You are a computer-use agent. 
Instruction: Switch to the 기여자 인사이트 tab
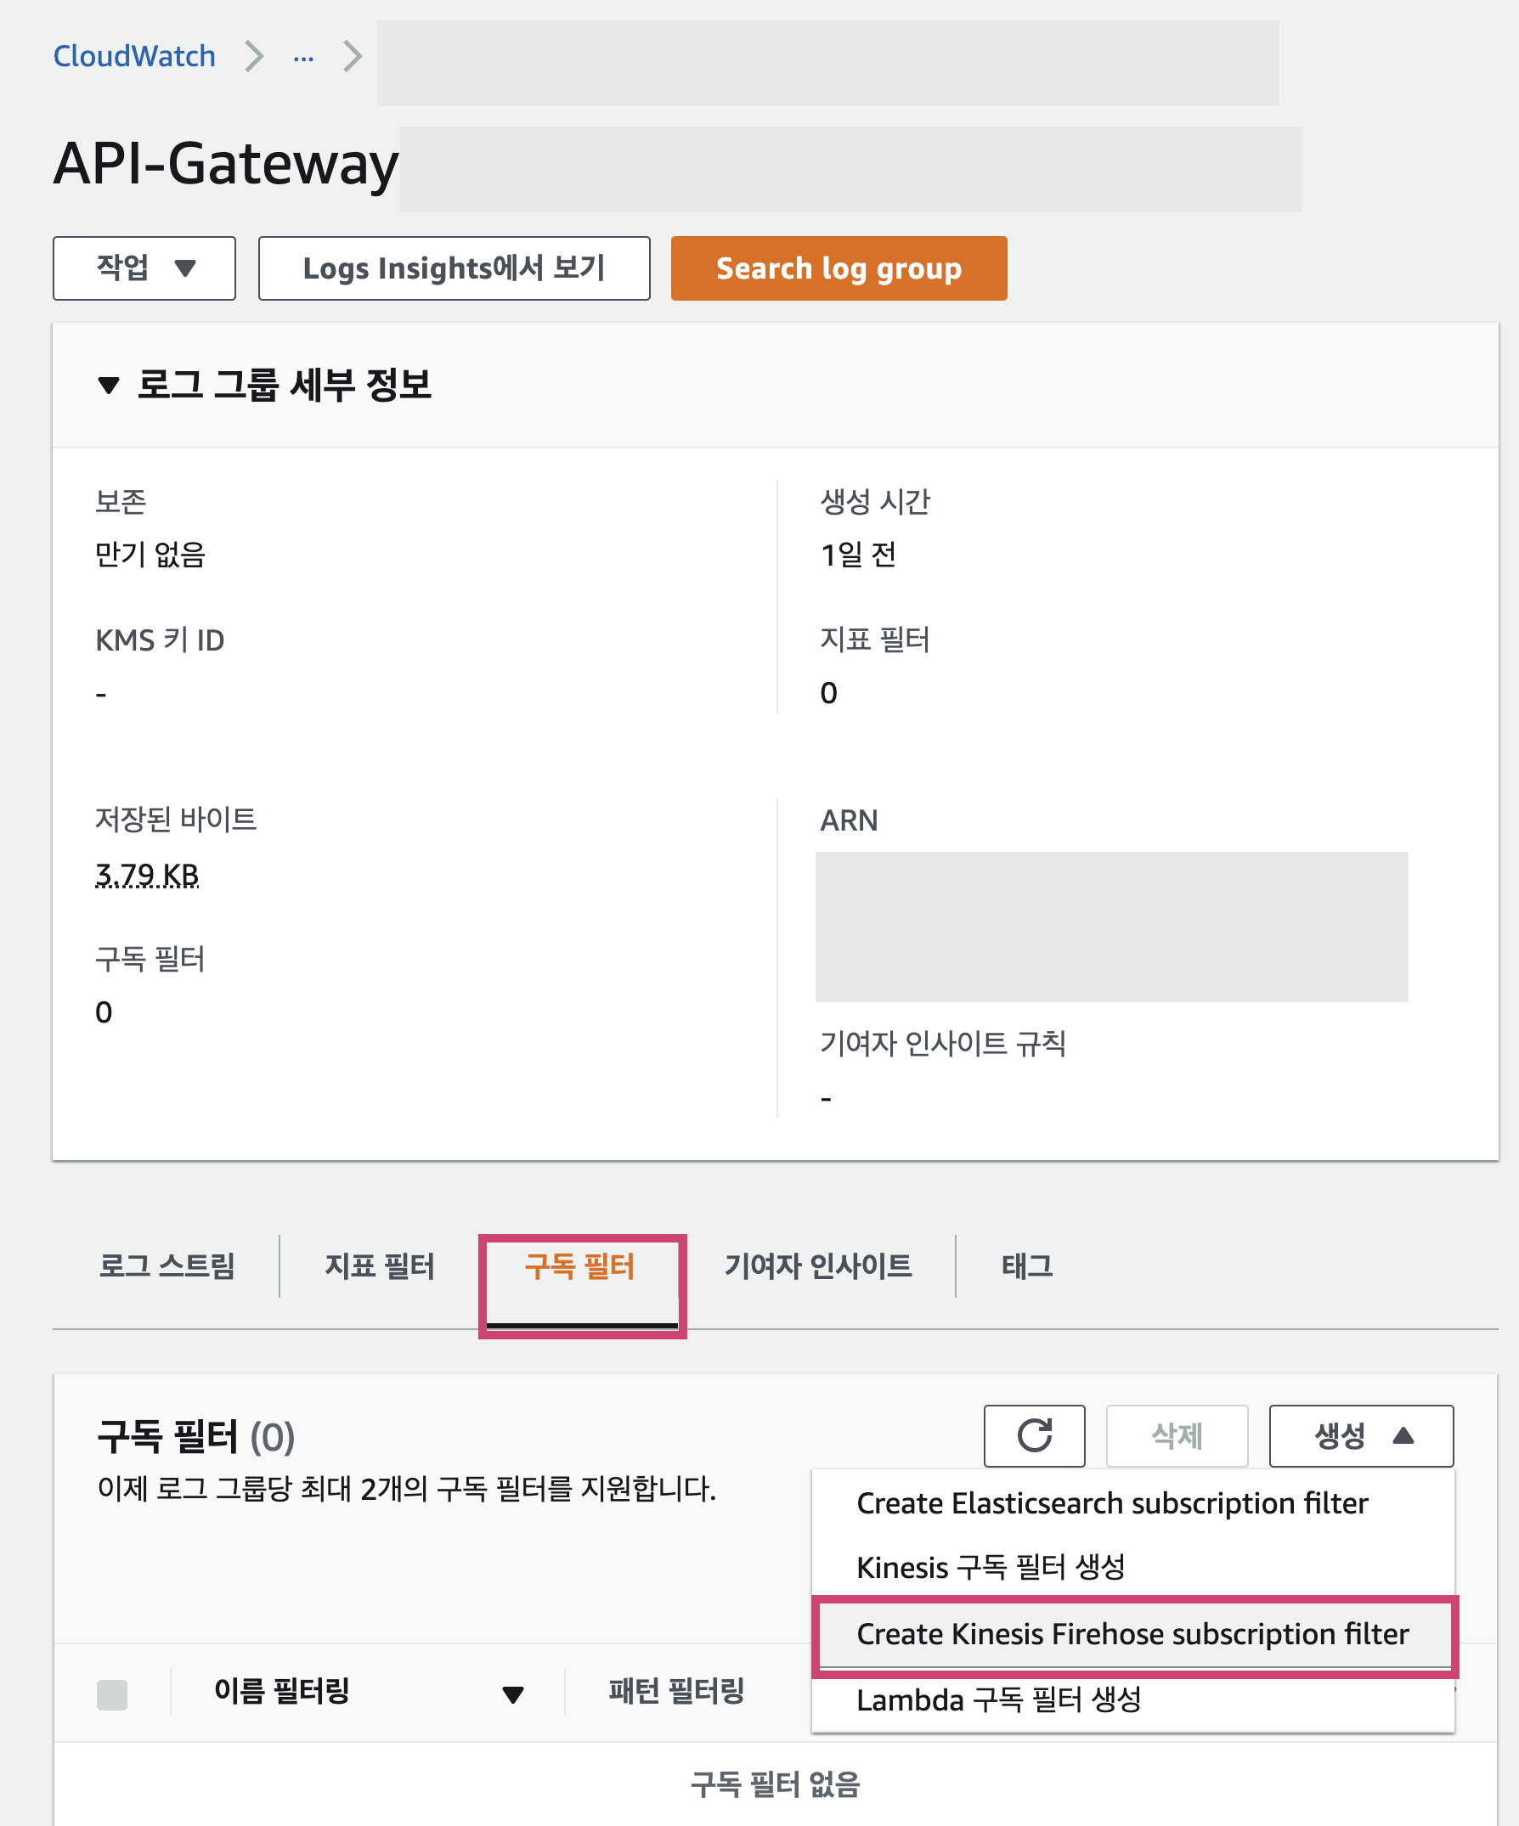tap(819, 1267)
